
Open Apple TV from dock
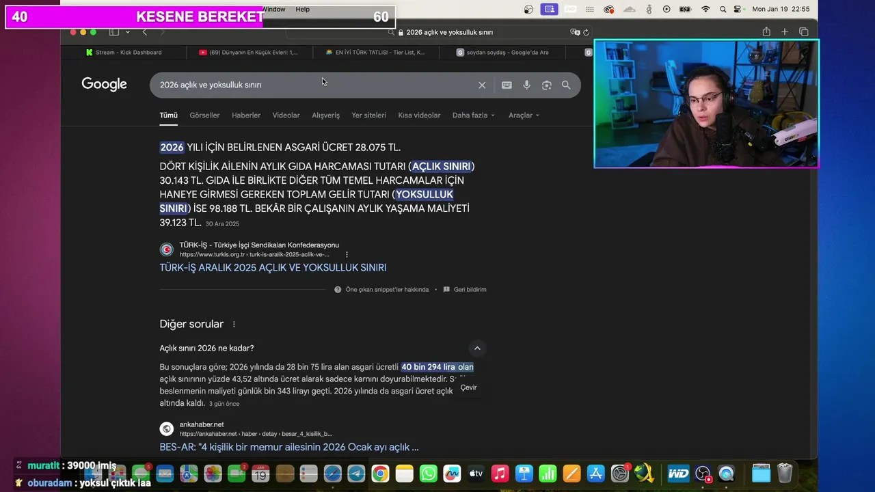pyautogui.click(x=476, y=473)
